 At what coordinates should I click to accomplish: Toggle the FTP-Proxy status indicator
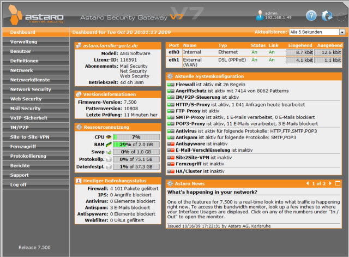[x=171, y=111]
